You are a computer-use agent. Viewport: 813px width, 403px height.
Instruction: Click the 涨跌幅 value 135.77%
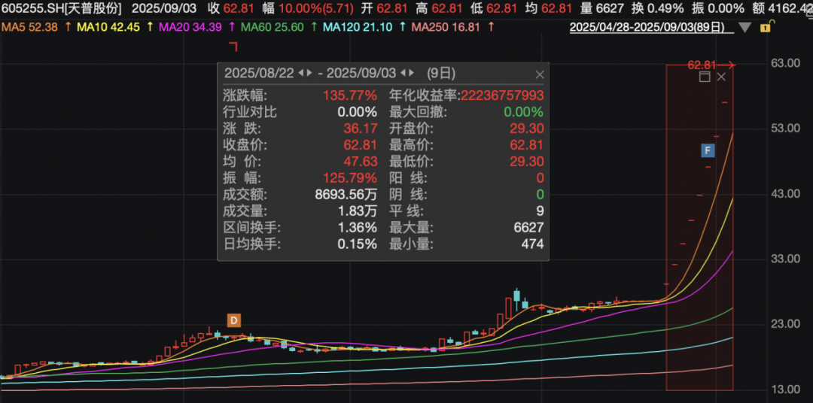click(350, 95)
